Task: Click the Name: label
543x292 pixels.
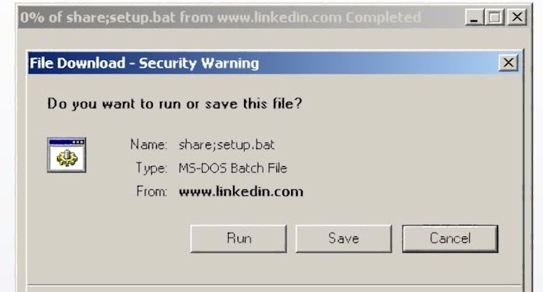Action: click(148, 144)
